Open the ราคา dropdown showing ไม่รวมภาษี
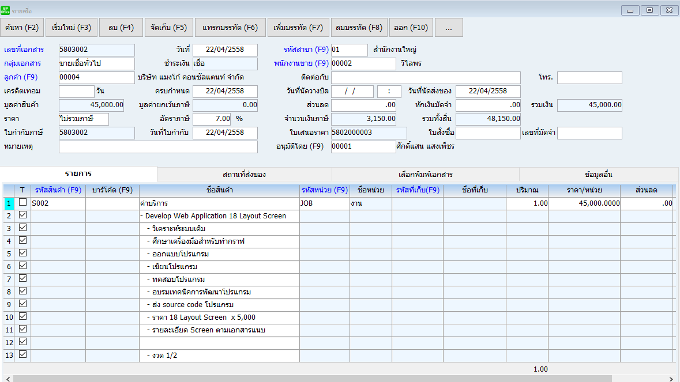This screenshot has width=680, height=382. click(84, 119)
